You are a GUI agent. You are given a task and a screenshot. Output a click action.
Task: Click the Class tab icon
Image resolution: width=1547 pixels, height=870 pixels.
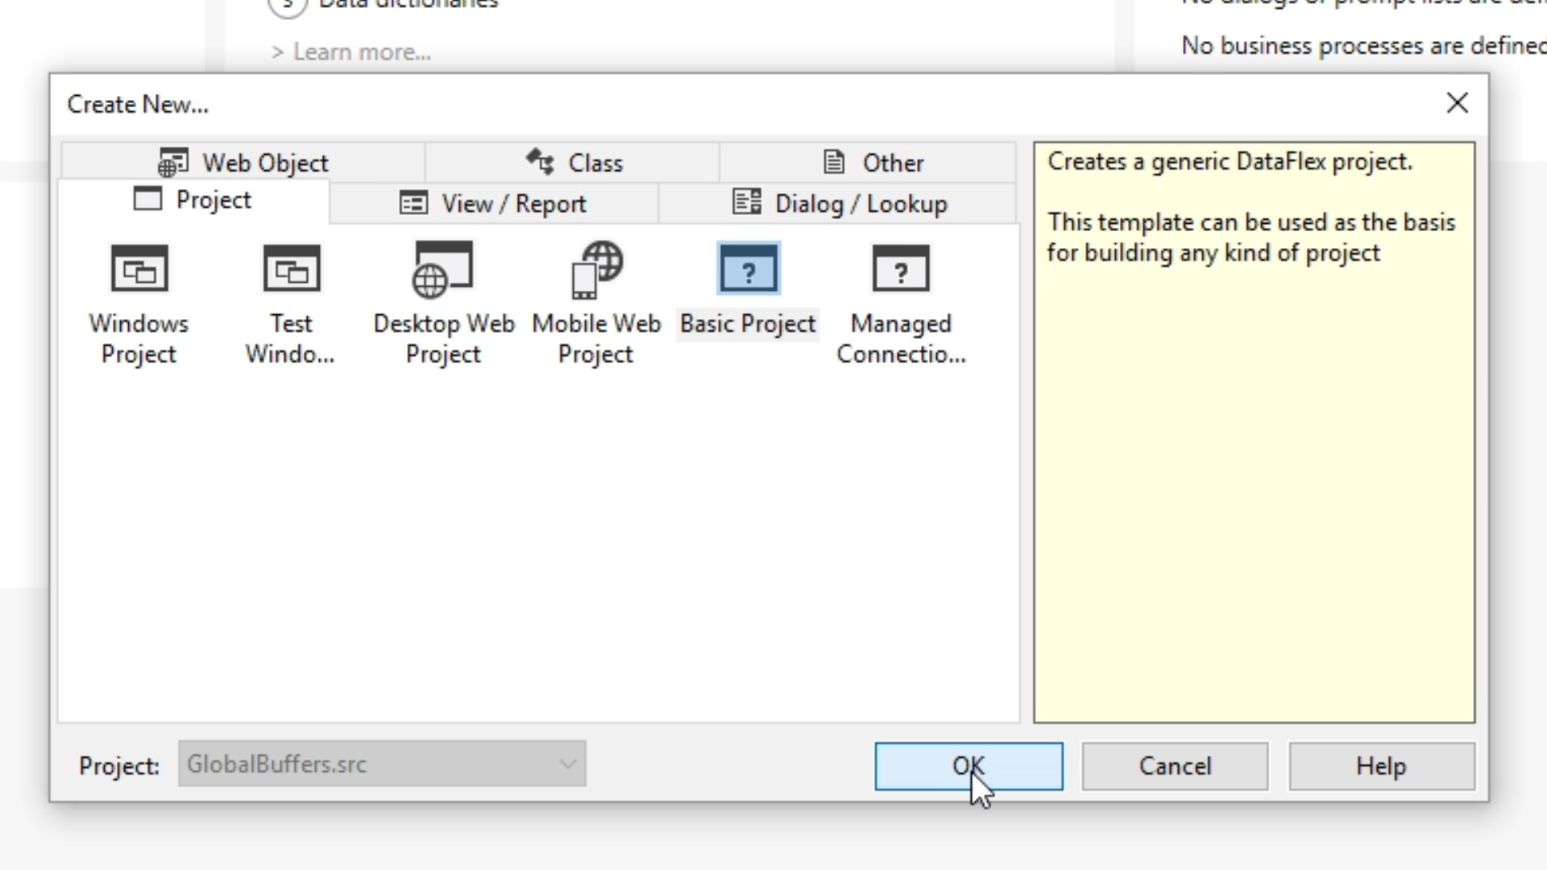540,162
